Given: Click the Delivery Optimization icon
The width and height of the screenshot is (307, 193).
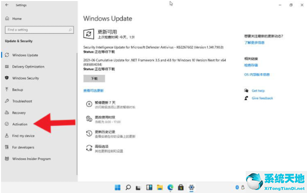Looking at the screenshot, I should [7, 67].
